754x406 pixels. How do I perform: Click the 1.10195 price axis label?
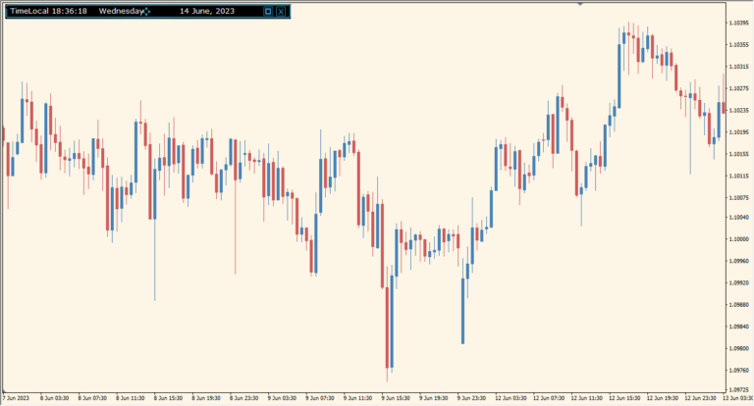tap(738, 132)
